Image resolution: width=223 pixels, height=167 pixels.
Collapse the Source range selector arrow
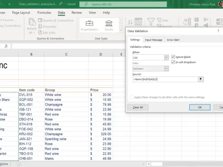pyautogui.click(x=200, y=79)
